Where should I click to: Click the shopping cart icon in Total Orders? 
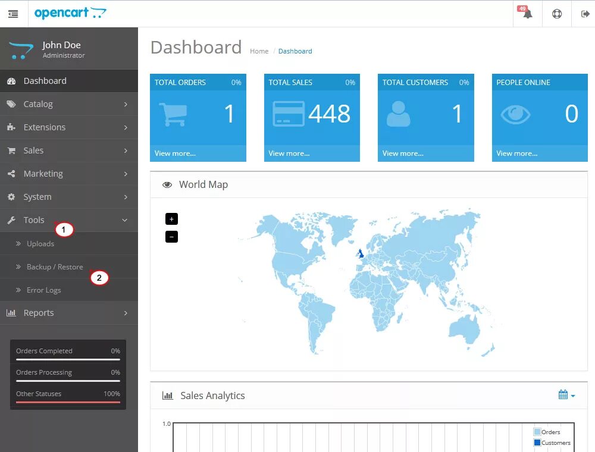pos(173,114)
